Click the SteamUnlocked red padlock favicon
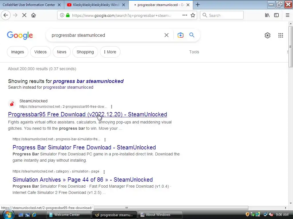293x219 pixels. (12, 104)
